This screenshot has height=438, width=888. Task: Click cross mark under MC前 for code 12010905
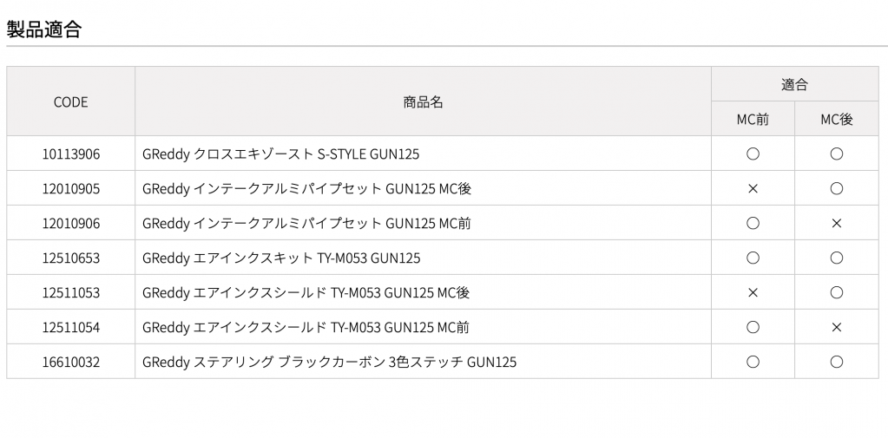[x=753, y=188]
